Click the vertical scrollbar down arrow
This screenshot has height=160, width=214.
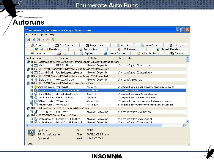pyautogui.click(x=188, y=121)
